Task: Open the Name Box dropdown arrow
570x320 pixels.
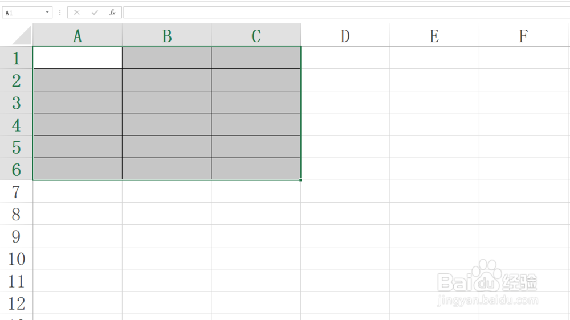Action: (x=47, y=12)
